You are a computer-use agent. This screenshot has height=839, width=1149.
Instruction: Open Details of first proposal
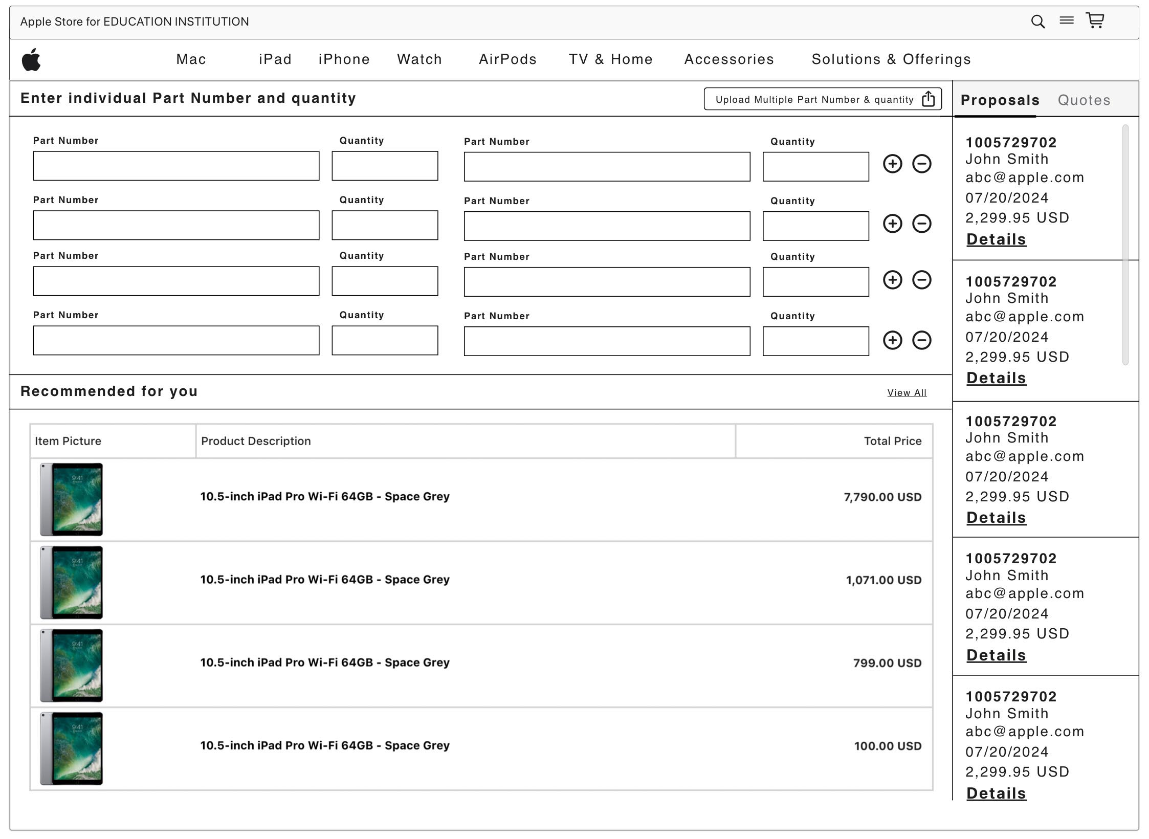pyautogui.click(x=996, y=239)
